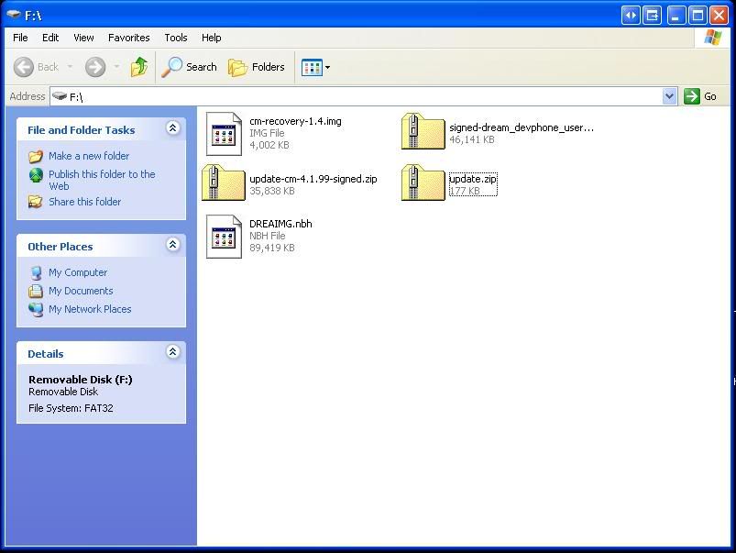Open the Favorites menu
The image size is (736, 553).
point(128,38)
